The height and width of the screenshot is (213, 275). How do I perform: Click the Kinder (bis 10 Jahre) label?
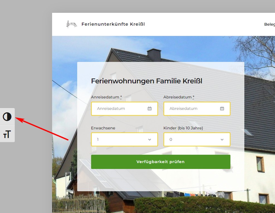pyautogui.click(x=183, y=128)
